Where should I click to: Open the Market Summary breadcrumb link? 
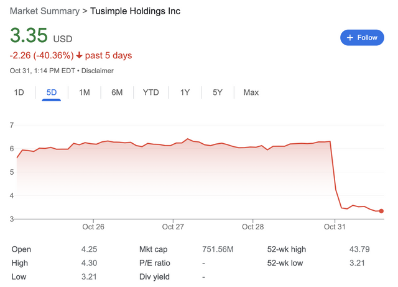click(x=45, y=11)
